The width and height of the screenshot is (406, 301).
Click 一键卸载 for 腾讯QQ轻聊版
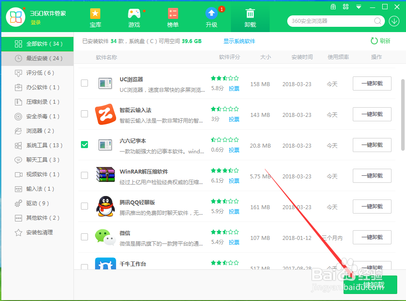click(372, 207)
